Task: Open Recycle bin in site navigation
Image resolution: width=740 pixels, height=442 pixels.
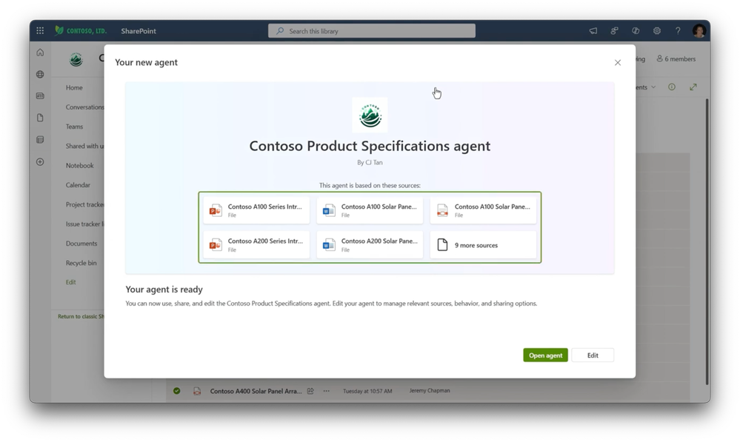Action: click(81, 263)
